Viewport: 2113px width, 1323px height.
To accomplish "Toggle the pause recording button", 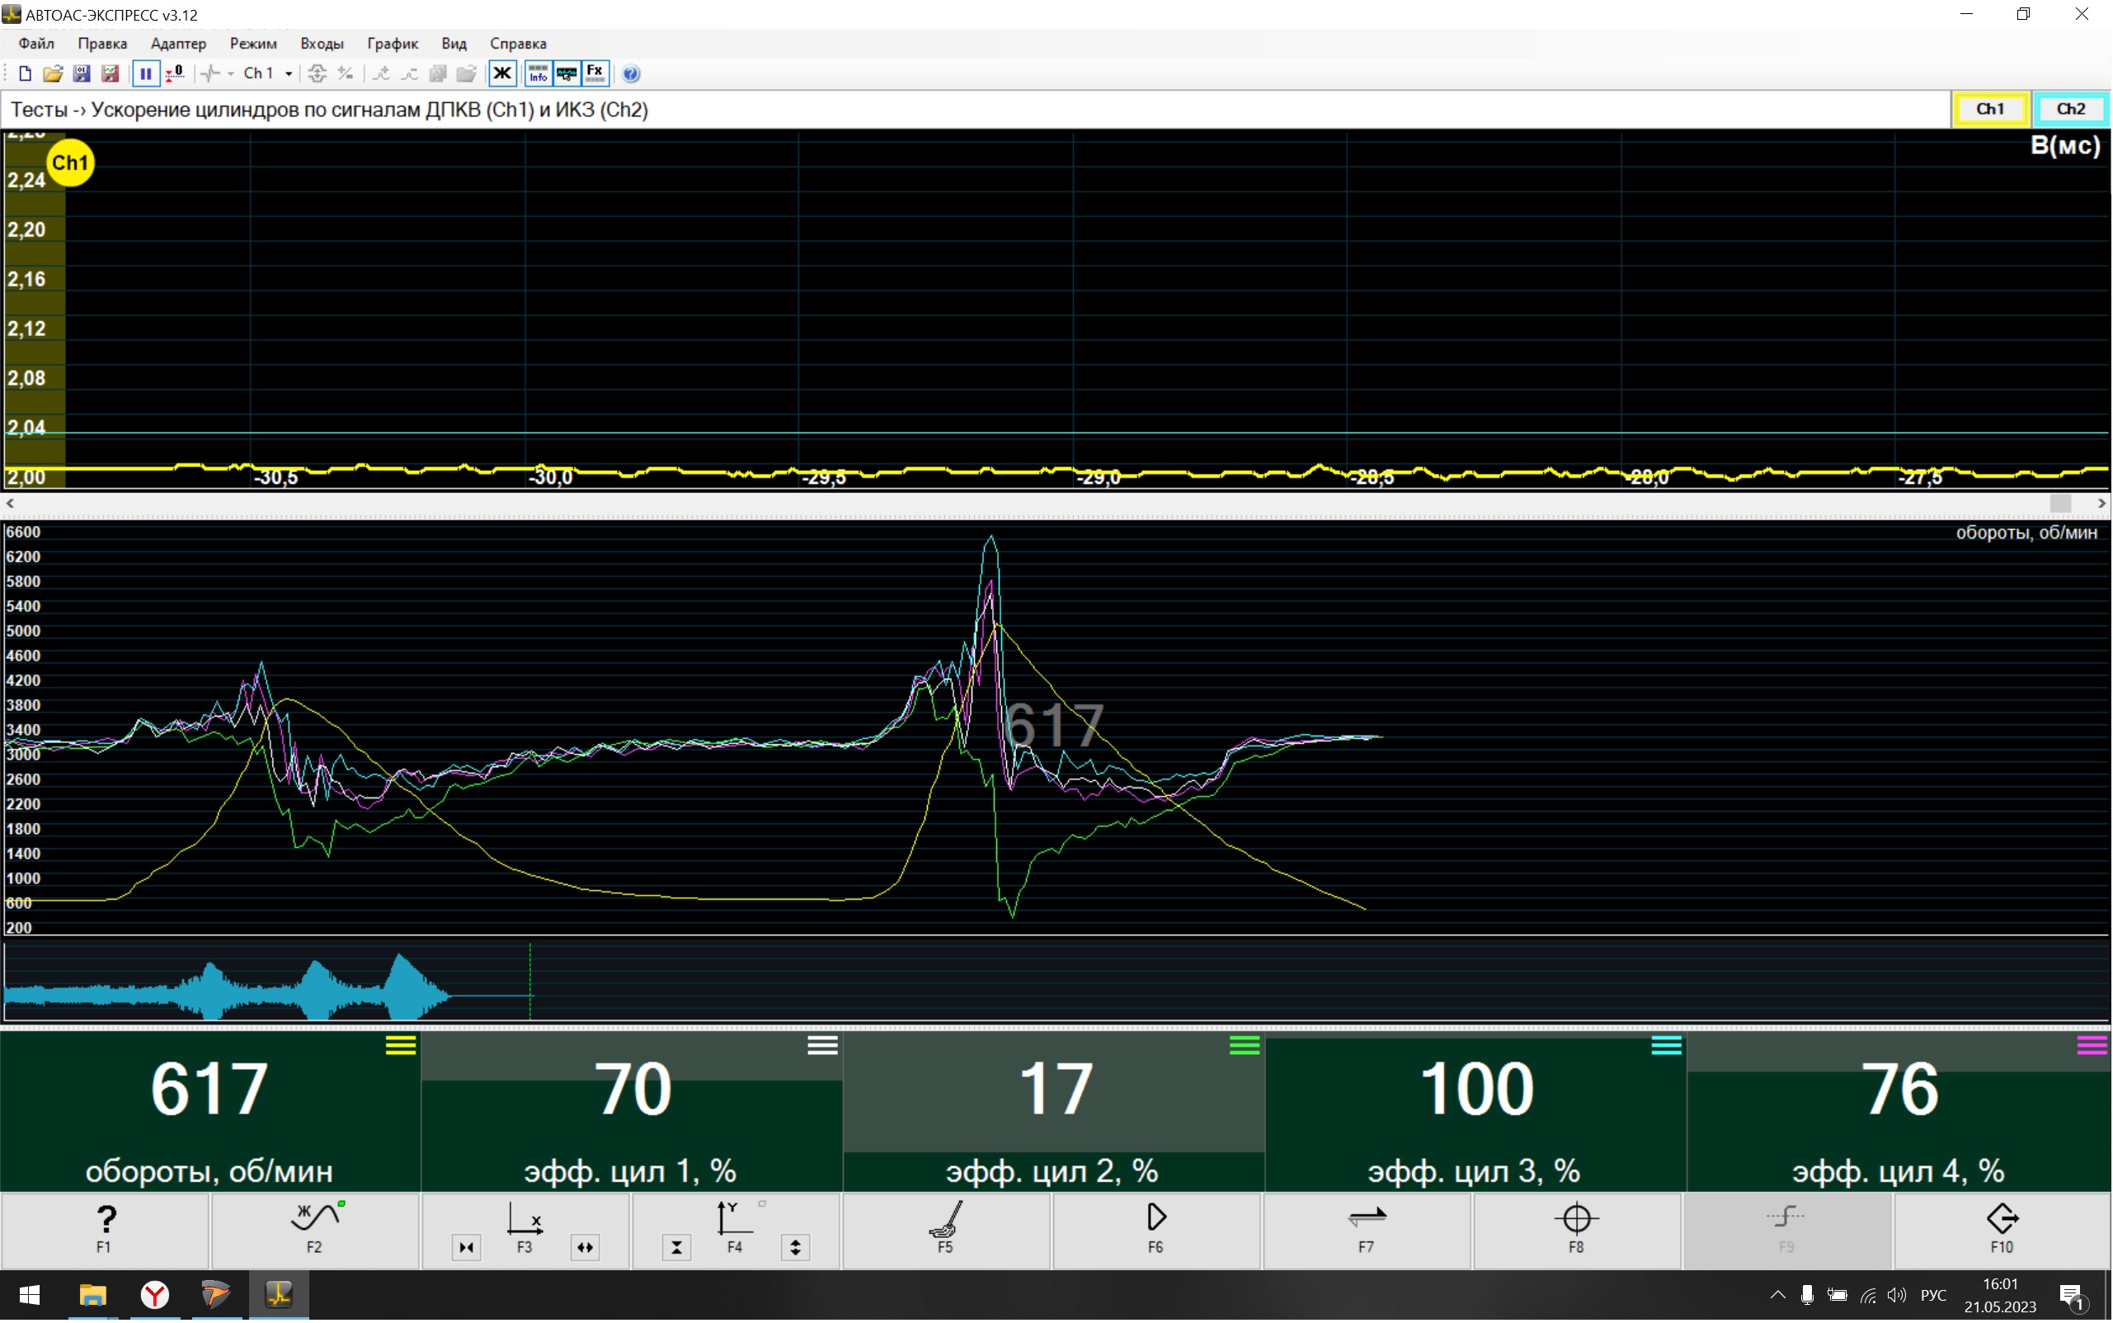I will 145,73.
